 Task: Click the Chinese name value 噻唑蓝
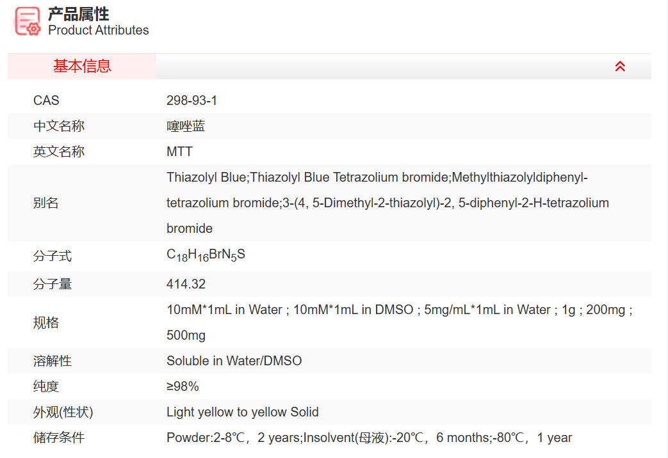186,126
